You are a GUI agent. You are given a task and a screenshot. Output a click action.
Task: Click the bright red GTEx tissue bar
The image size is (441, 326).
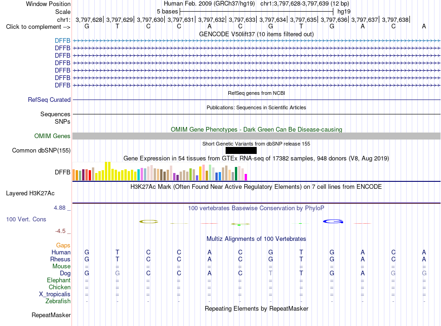click(90, 175)
